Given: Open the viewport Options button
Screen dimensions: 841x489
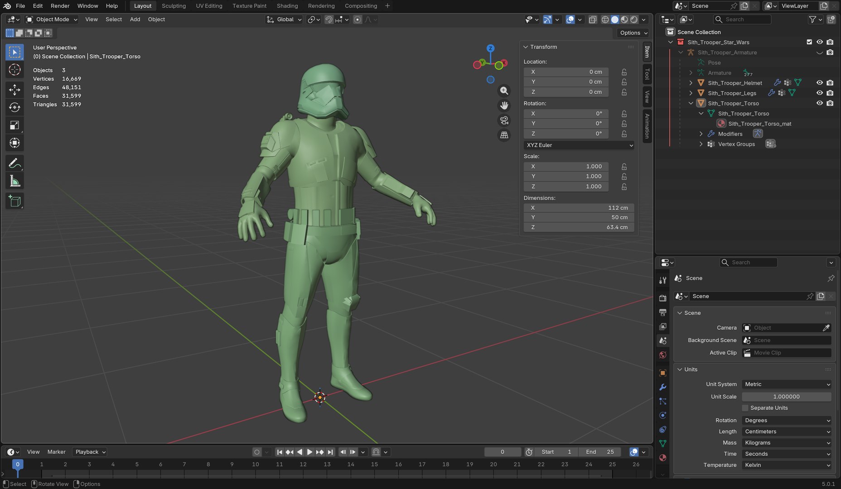Looking at the screenshot, I should pyautogui.click(x=633, y=33).
